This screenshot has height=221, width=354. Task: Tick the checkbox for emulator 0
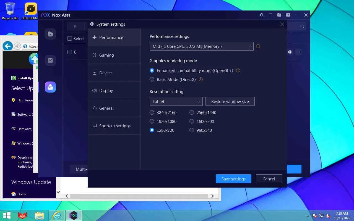tap(70, 52)
